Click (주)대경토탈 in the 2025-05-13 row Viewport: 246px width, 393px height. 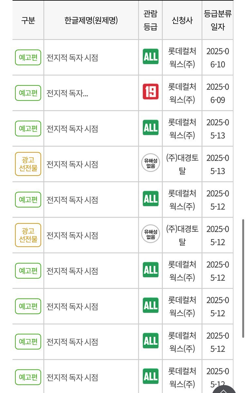click(x=182, y=164)
